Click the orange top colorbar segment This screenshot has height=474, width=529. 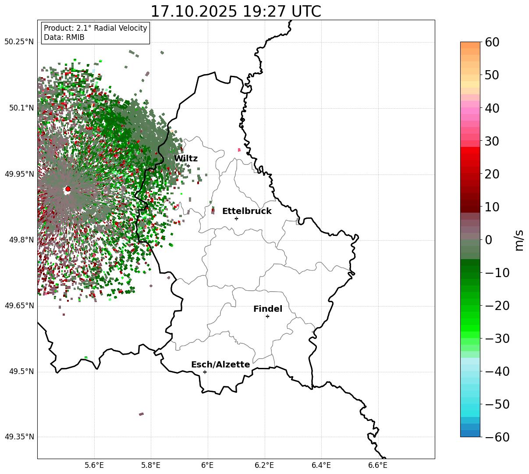[x=470, y=45]
